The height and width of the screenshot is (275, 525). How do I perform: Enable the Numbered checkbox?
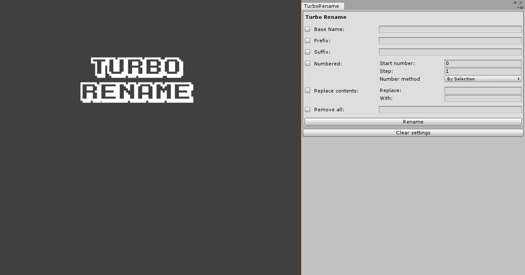308,63
